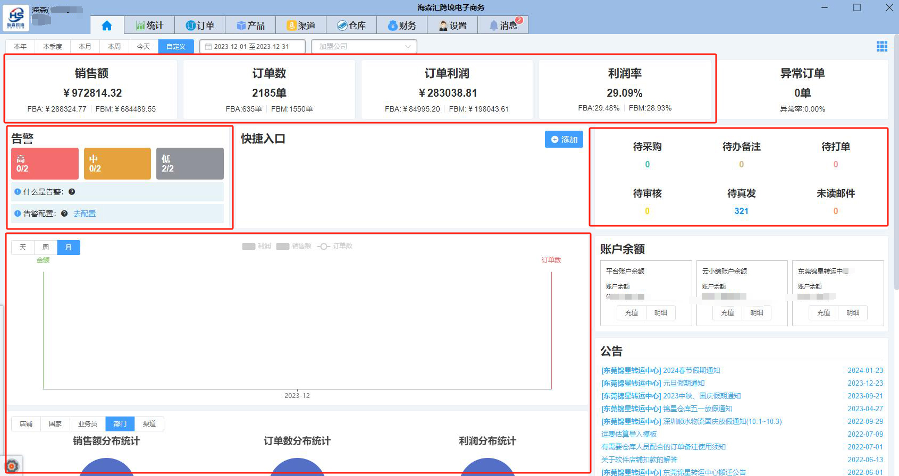
Task: Click the help icon beside 什么是告警
Action: click(72, 192)
